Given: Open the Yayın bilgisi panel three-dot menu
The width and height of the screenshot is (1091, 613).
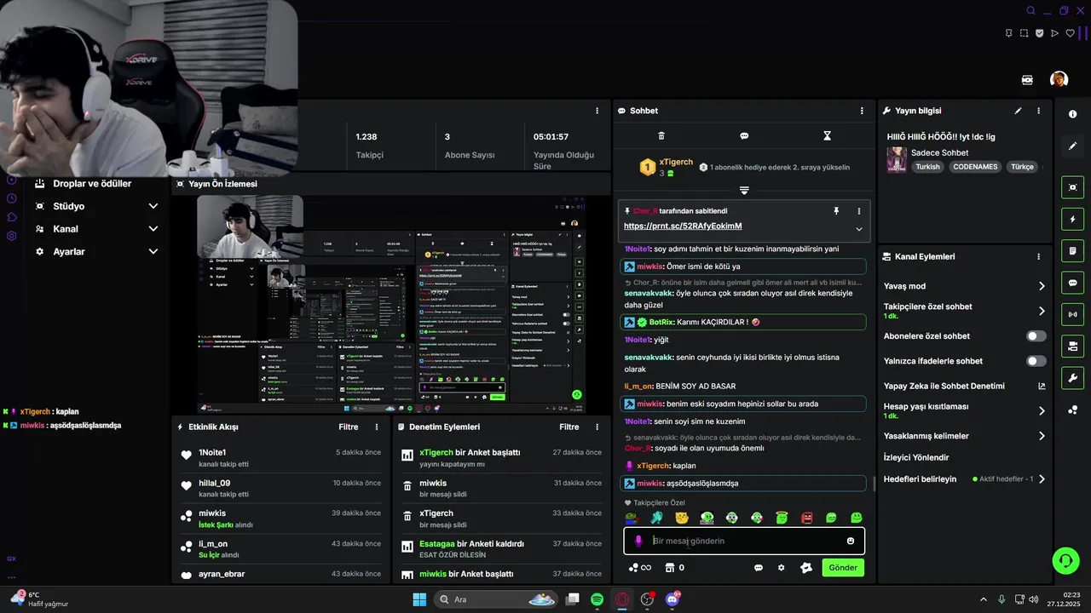Looking at the screenshot, I should click(1038, 111).
